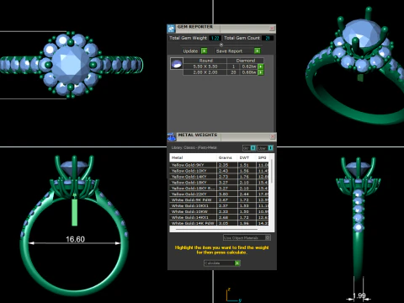The image size is (404, 303).
Task: Close the Gem Reporter panel
Action: pyautogui.click(x=272, y=29)
